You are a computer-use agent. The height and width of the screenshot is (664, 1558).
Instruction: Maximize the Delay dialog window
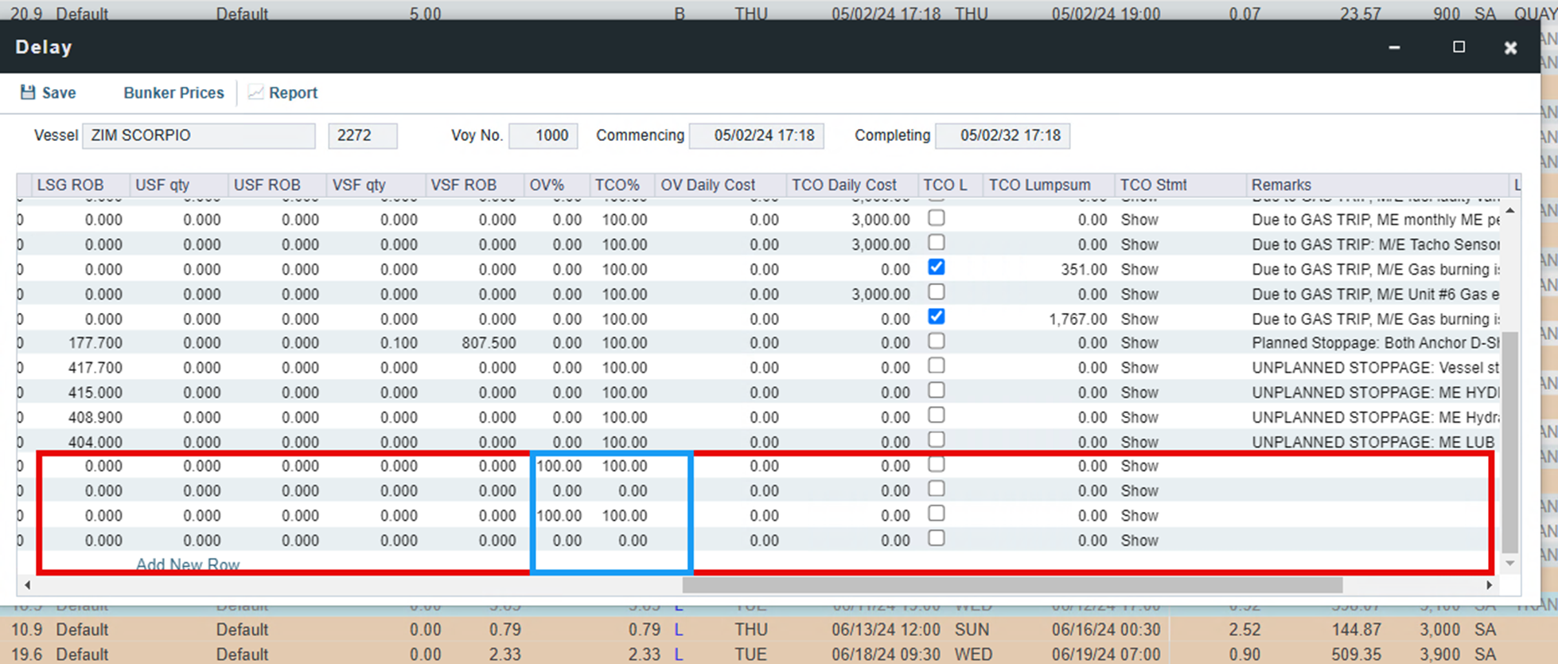tap(1459, 47)
